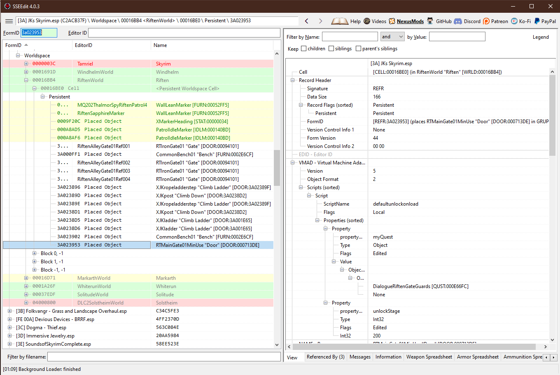Switch to the View tab
Viewport: 560px width, 375px height.
(292, 357)
